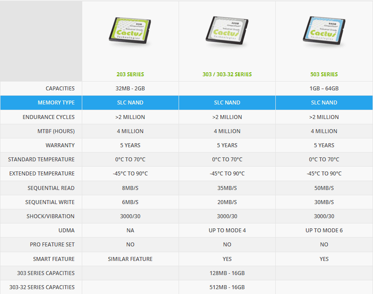Select YES for SMART in the 503 column
The image size is (373, 294).
pos(324,259)
